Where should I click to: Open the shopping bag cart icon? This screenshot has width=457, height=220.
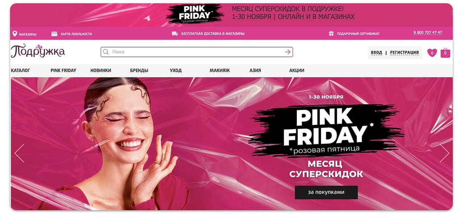445,53
